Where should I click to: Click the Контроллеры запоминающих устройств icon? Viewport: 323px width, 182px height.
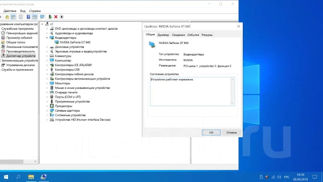tap(51, 79)
